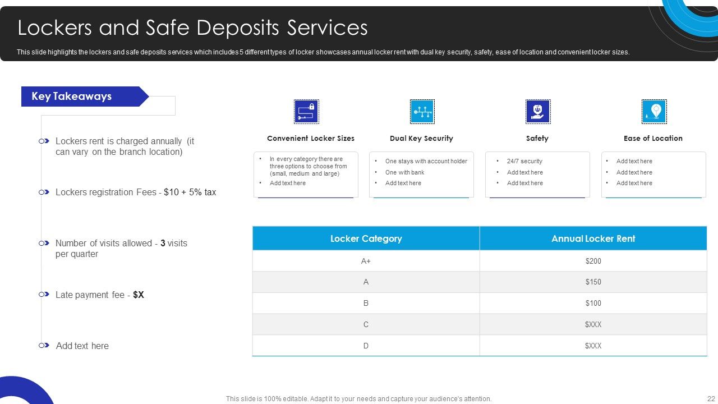Viewport: 718px width, 404px height.
Task: Select the Convenient Locker Sizes icon
Action: coord(306,112)
